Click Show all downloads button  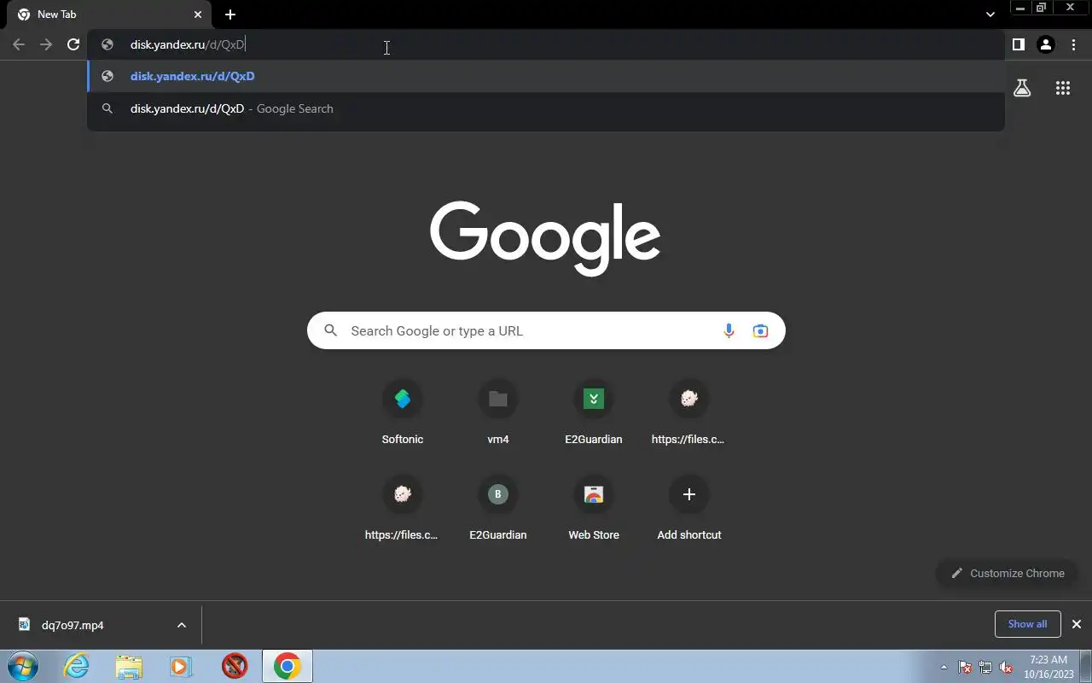1027,624
